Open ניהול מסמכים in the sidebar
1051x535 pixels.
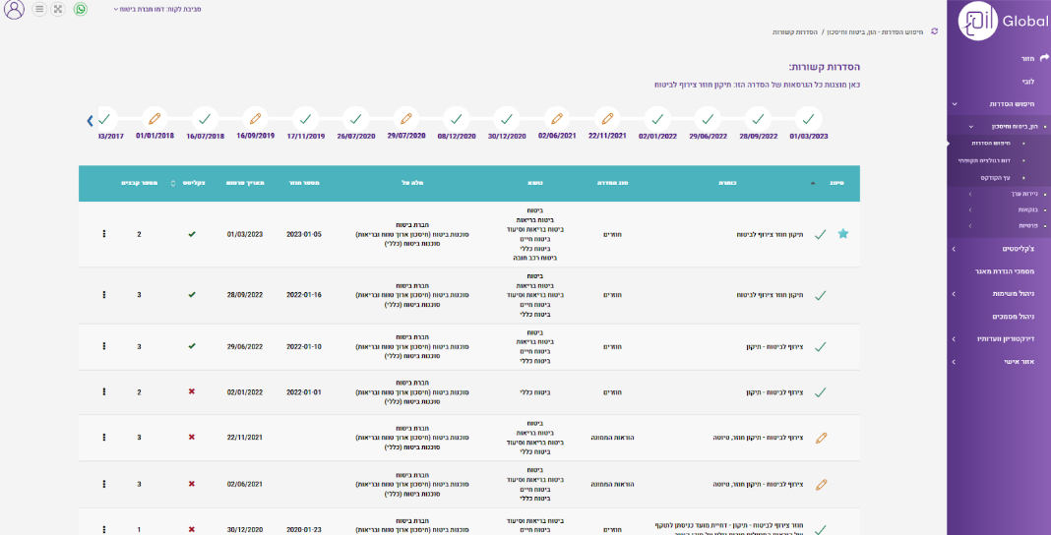point(1014,317)
